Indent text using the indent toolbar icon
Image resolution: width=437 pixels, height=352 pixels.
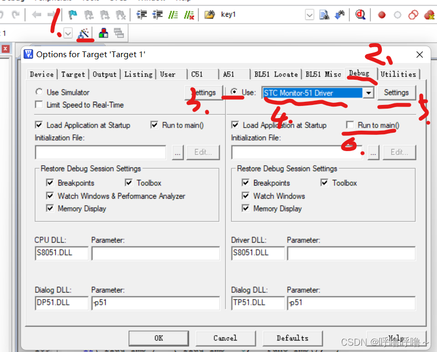pyautogui.click(x=142, y=14)
